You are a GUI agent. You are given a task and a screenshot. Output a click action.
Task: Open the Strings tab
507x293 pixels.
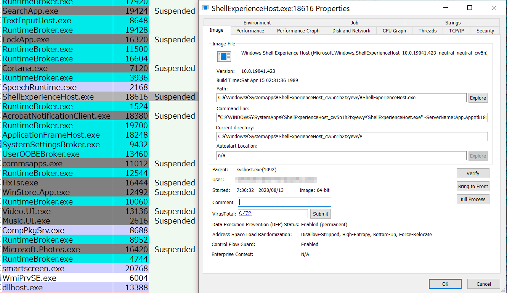tap(452, 23)
